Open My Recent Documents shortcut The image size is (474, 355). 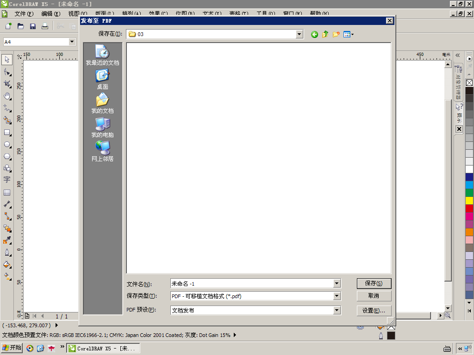[102, 55]
